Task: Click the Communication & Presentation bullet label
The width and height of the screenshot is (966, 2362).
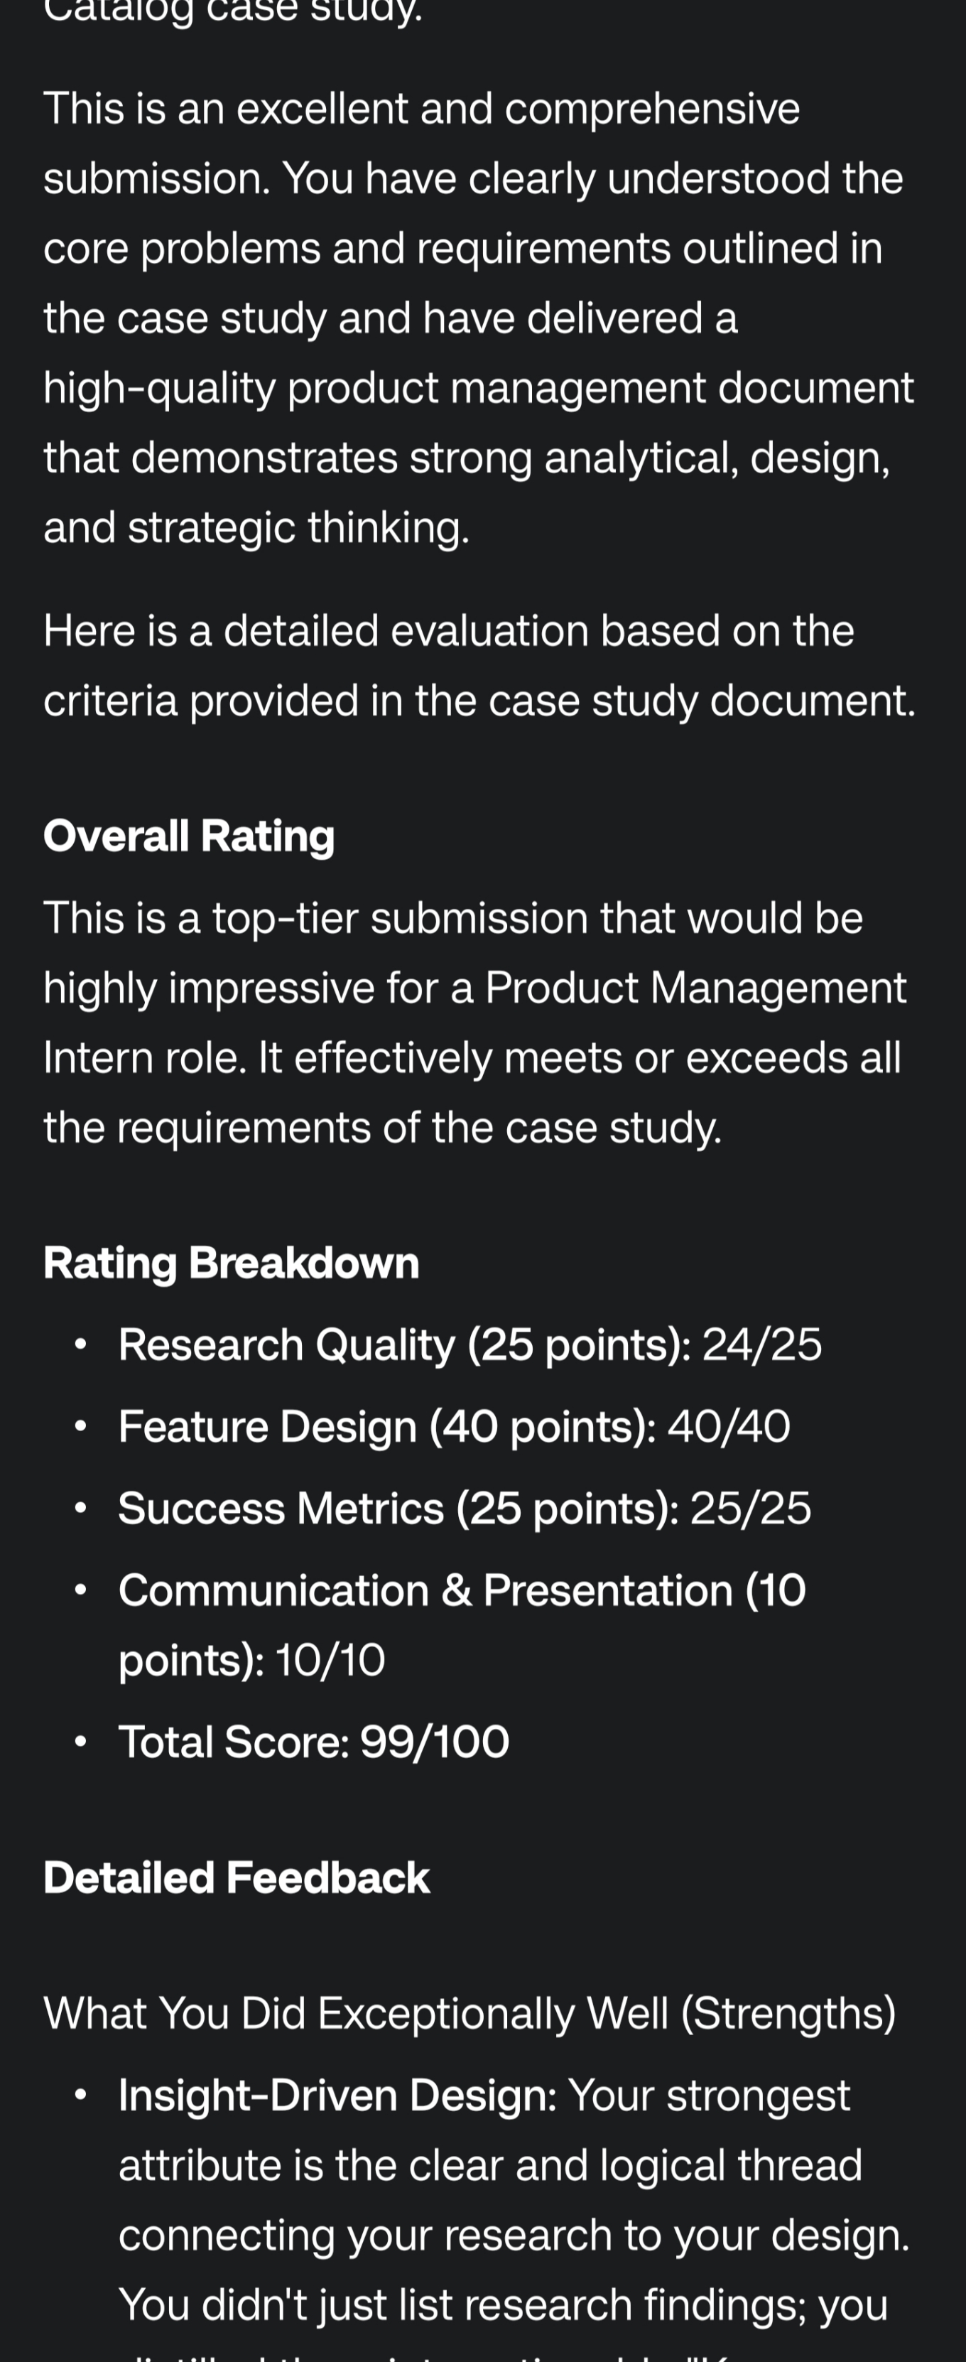Action: pyautogui.click(x=462, y=1625)
